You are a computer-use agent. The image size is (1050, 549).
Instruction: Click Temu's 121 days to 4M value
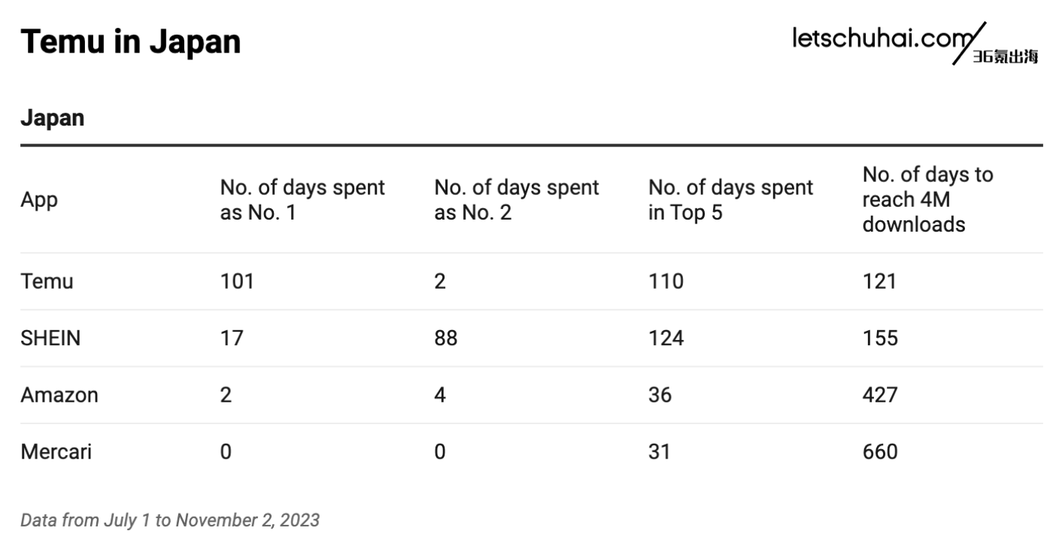pyautogui.click(x=879, y=281)
